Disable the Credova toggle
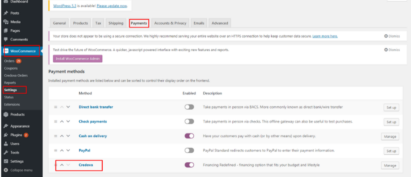This screenshot has width=411, height=177. (x=189, y=165)
